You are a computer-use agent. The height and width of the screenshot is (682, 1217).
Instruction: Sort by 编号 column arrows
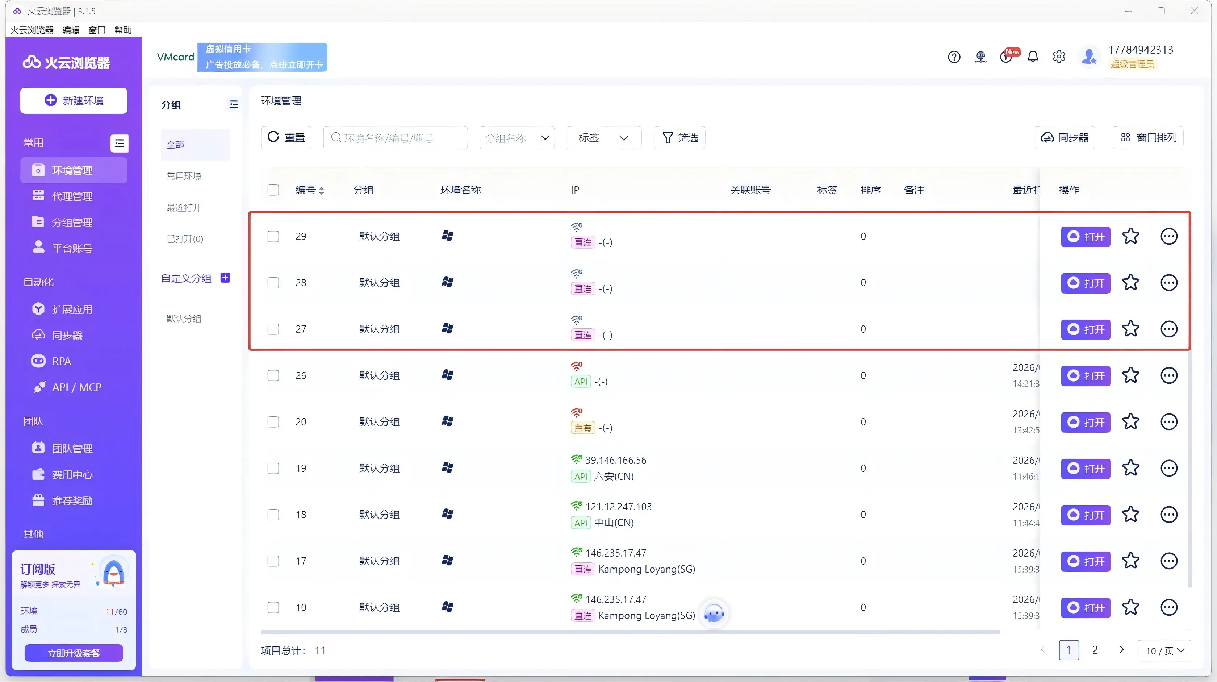point(321,191)
